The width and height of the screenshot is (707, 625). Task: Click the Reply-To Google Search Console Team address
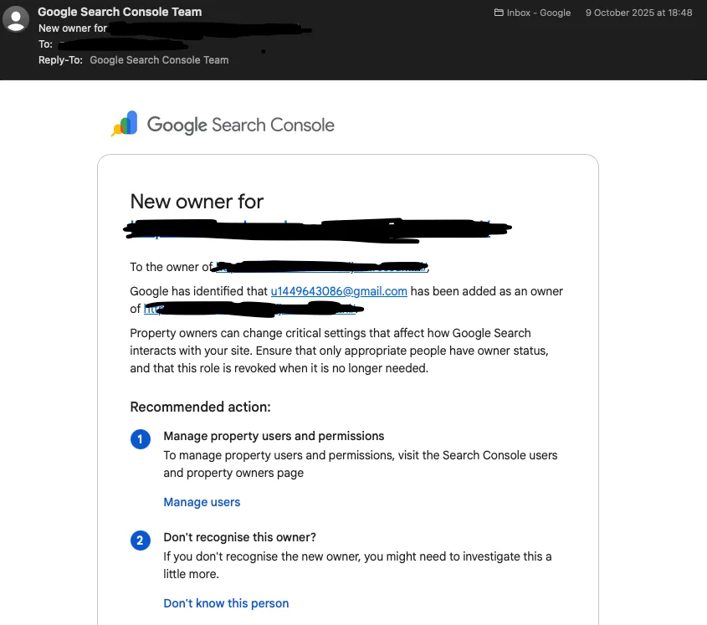(159, 60)
